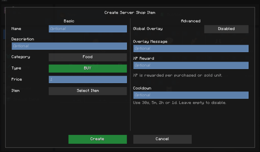This screenshot has width=260, height=152.
Task: Click the Price input field
Action: (x=88, y=79)
